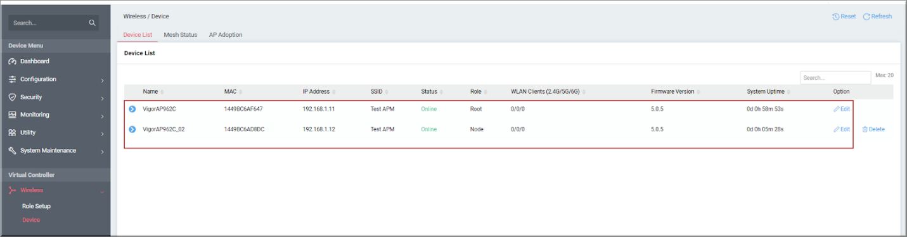Viewport: 907px width, 237px height.
Task: Click uptime 0d 0h 05m 28s
Action: (766, 129)
